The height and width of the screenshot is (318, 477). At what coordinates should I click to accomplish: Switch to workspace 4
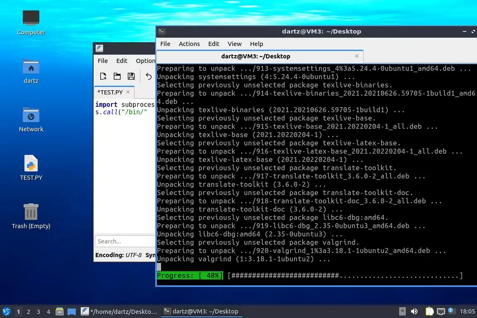[48, 312]
